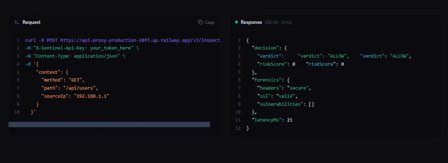448x163 pixels.
Task: Click the railway.app inspect URL in the request
Action: [x=140, y=40]
